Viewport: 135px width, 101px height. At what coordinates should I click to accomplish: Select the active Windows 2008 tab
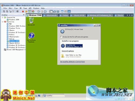(34, 15)
